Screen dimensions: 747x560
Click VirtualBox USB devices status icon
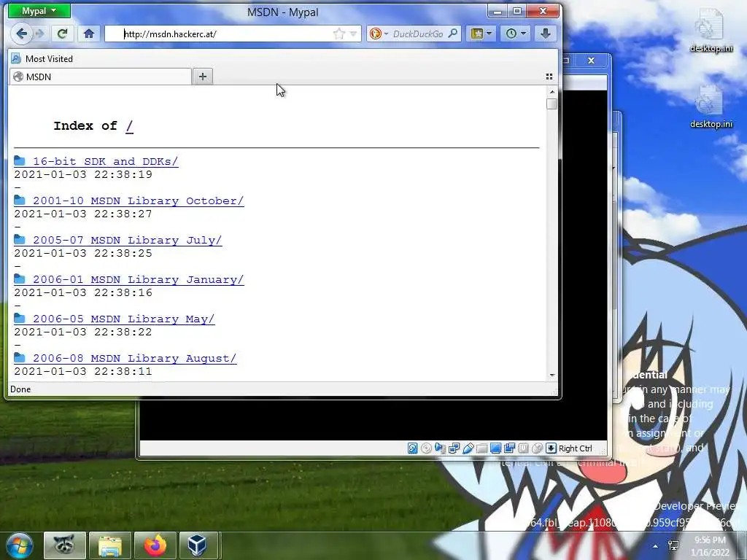(468, 448)
